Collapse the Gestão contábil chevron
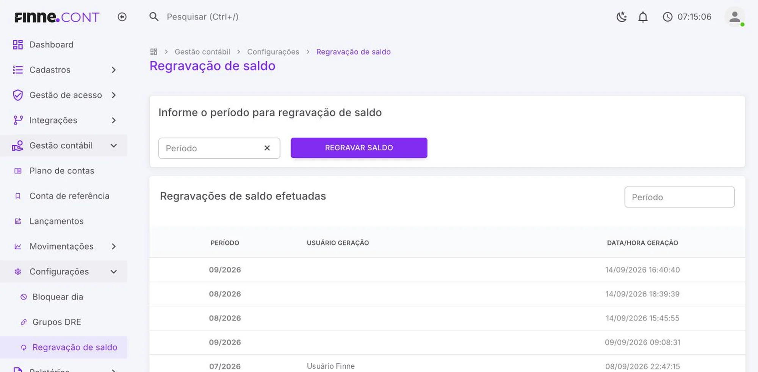Image resolution: width=758 pixels, height=372 pixels. point(114,146)
